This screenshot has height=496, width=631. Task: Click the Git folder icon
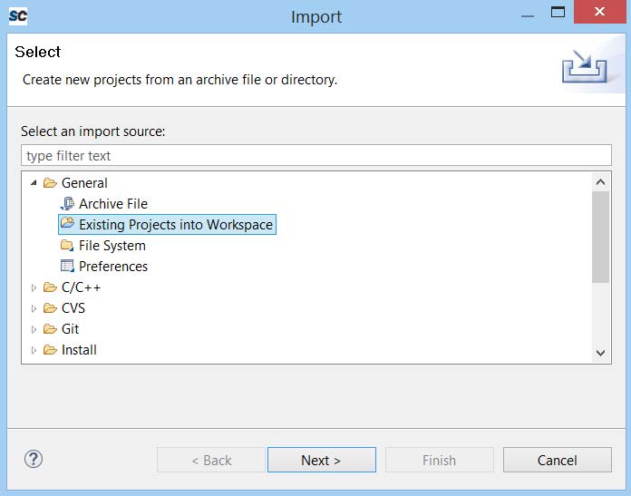tap(50, 329)
